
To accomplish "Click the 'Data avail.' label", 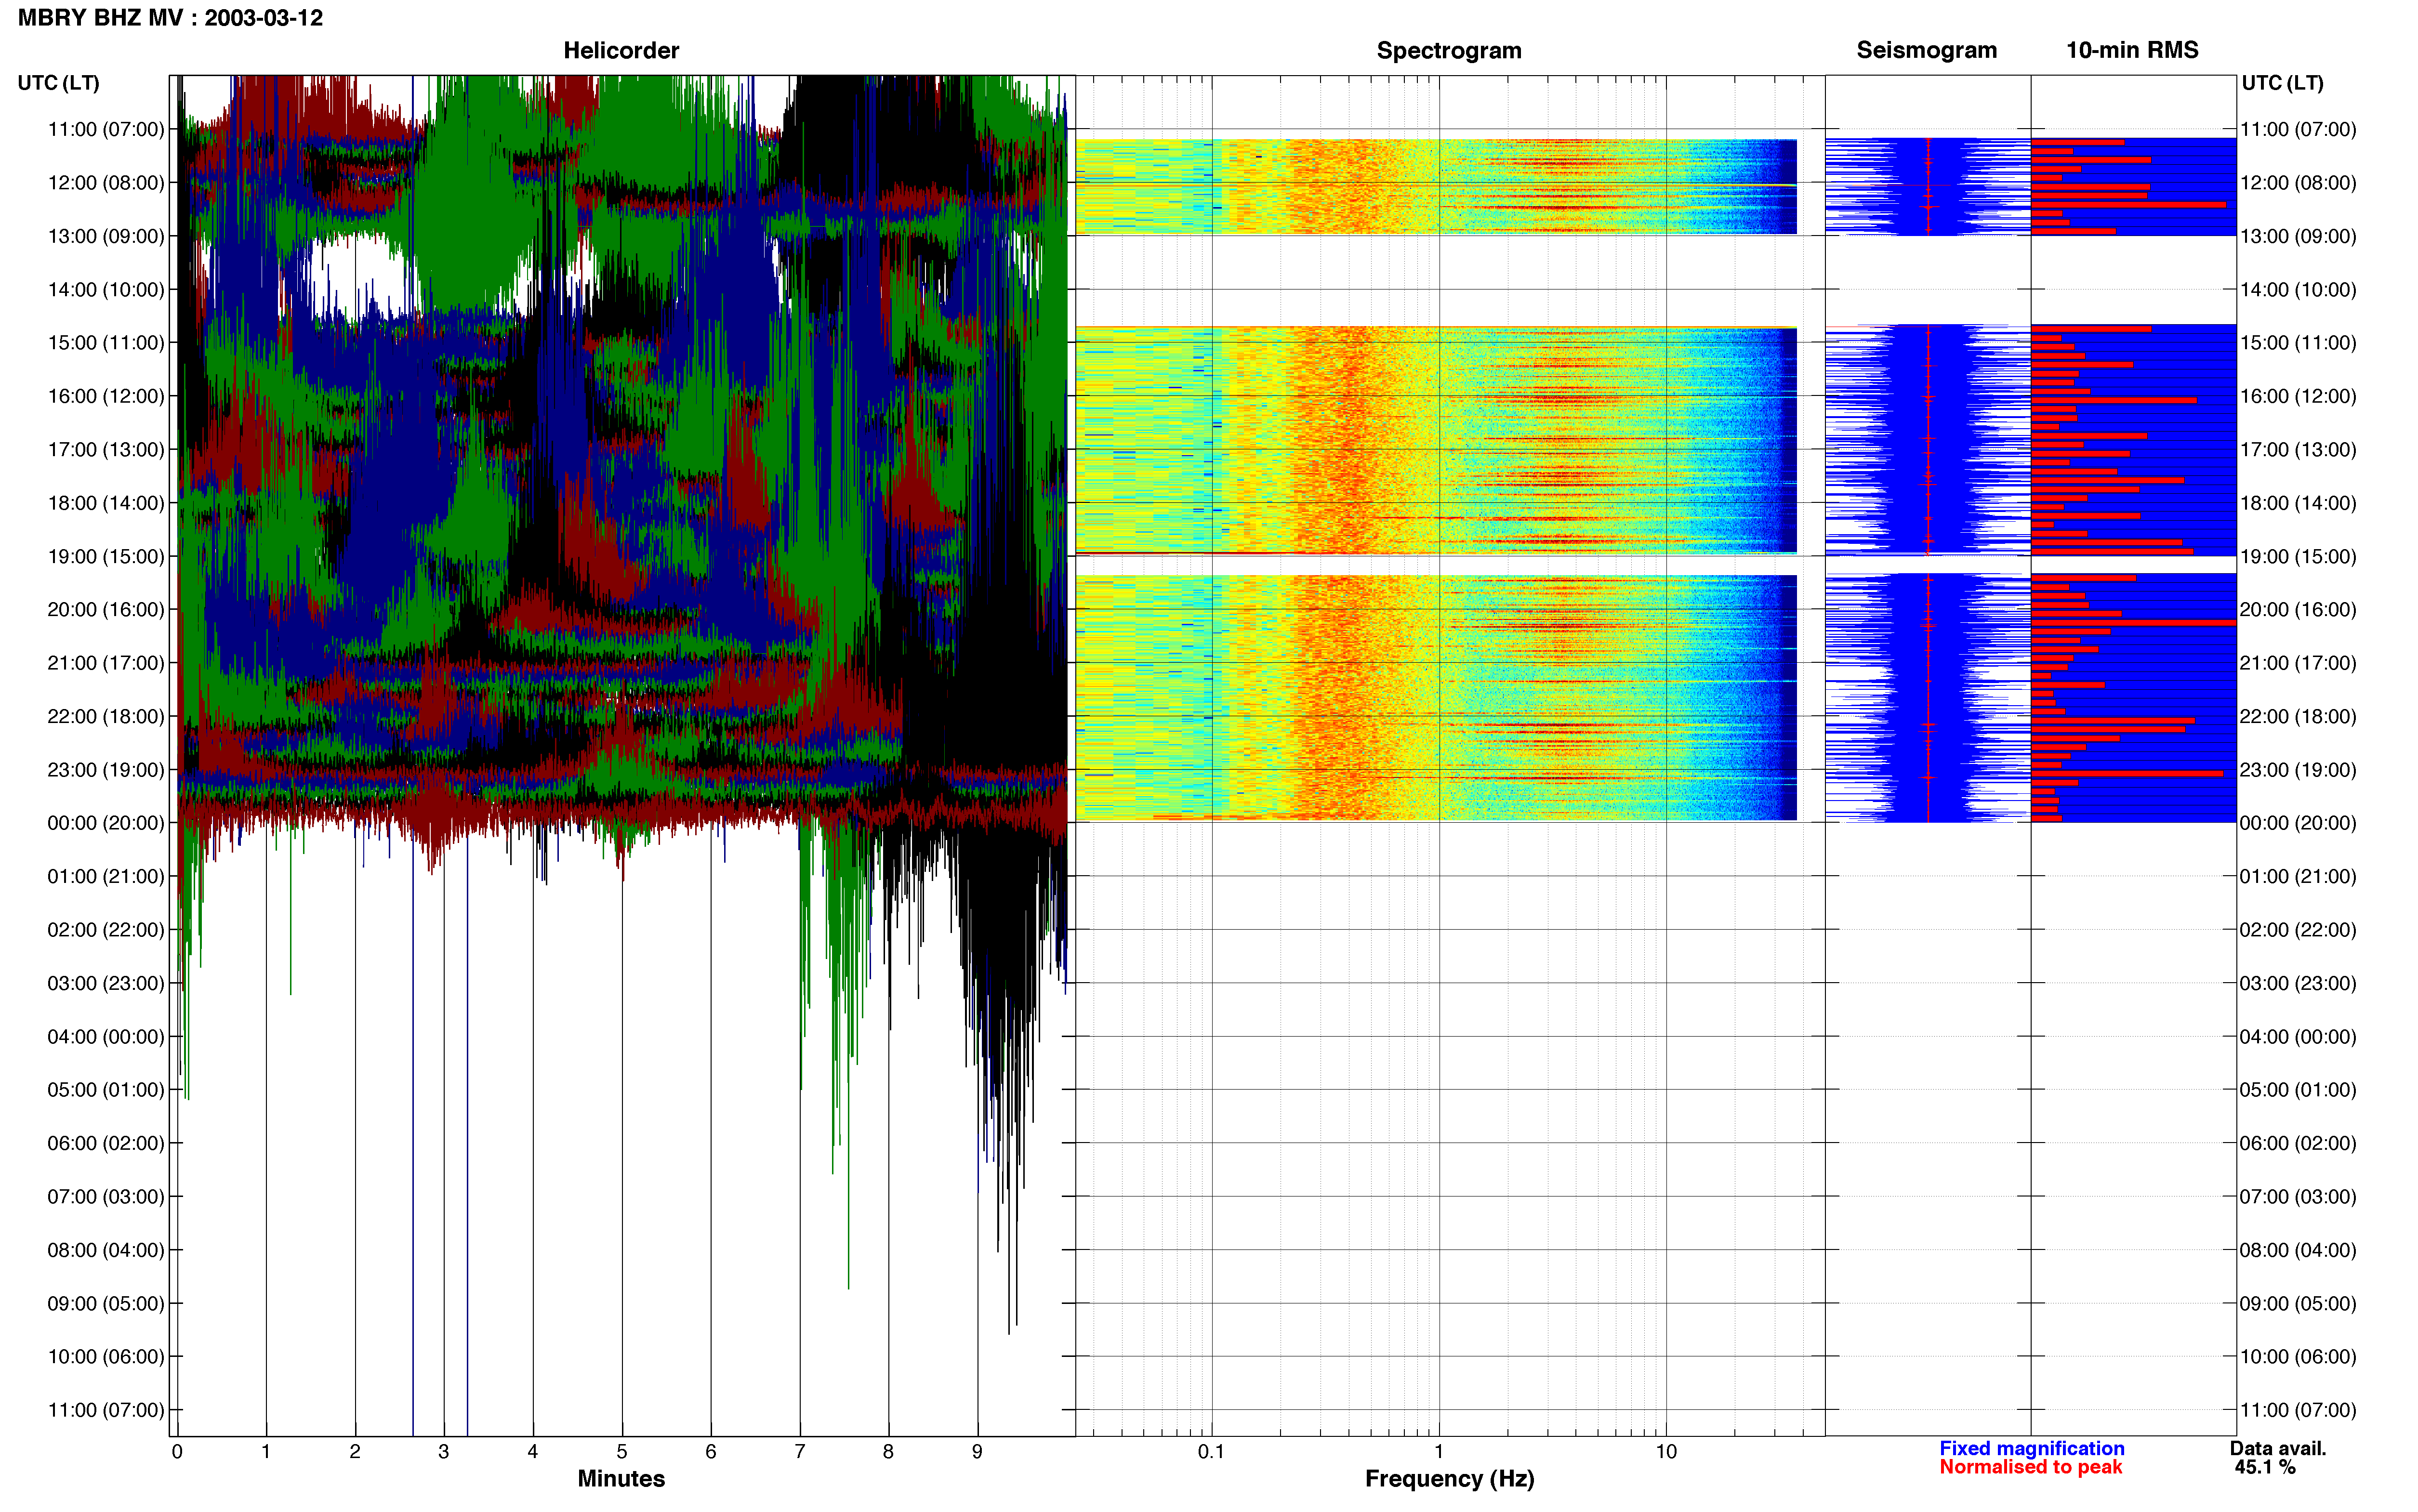I will (x=2278, y=1448).
